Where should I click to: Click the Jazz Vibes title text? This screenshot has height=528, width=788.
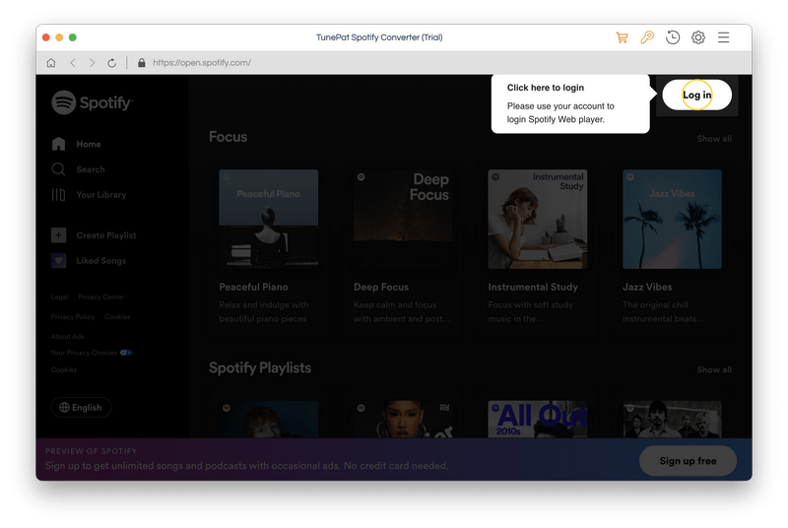tap(647, 287)
